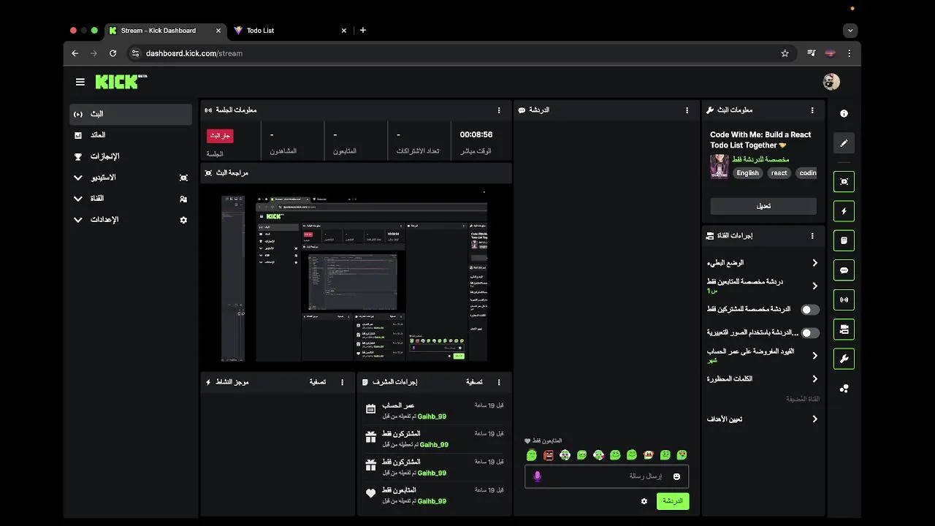Viewport: 935px width, 526px height.
Task: Open a new browser tab
Action: (x=363, y=31)
